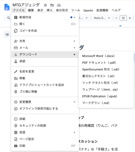This screenshot has width=135, height=152.
Task: Open the 表示形式 menu
Action: click(x=62, y=10)
